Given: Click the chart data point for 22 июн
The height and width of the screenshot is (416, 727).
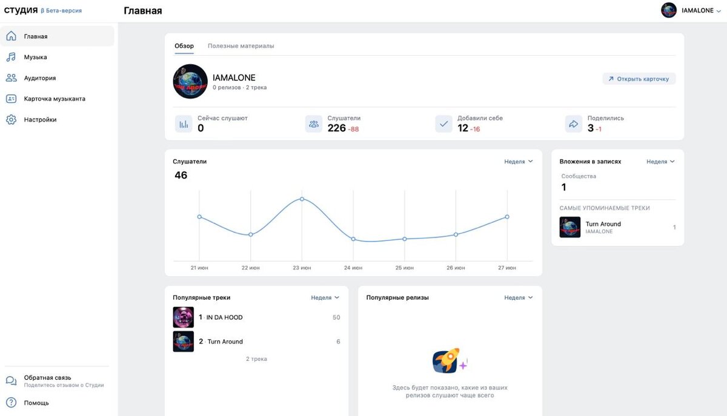Looking at the screenshot, I should pos(251,234).
